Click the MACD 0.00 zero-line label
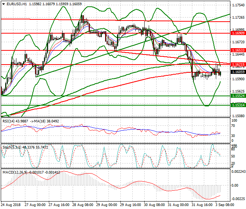Viewport: 246px width, 209px height. coord(235,185)
